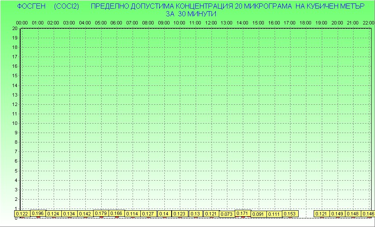Click the 20 value on vertical axis
This screenshot has width=375, height=227.
pos(15,28)
